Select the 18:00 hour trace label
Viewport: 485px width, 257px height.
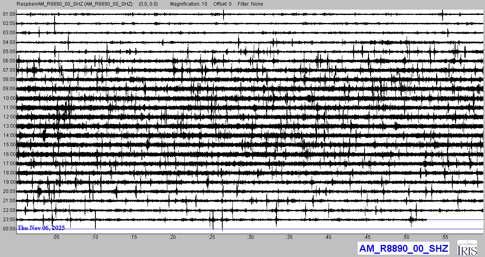pyautogui.click(x=9, y=173)
